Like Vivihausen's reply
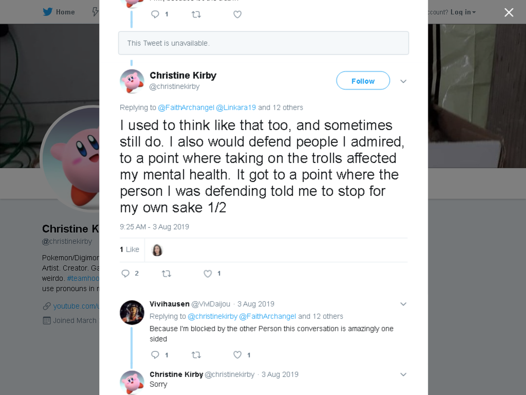Screen dimensions: 526x395 click(237, 355)
